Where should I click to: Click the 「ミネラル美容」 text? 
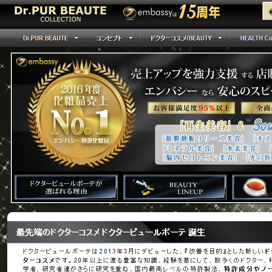click(x=188, y=149)
